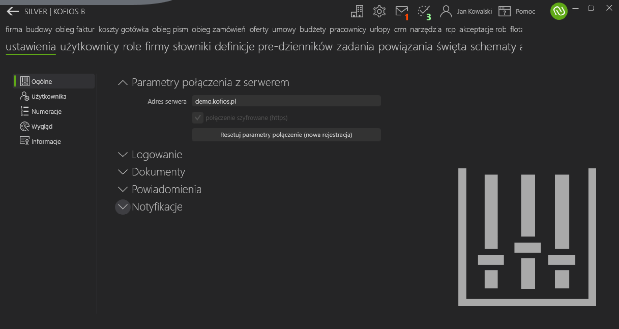Click Resetuj parametry połączenie button
This screenshot has height=329, width=619.
coord(286,135)
